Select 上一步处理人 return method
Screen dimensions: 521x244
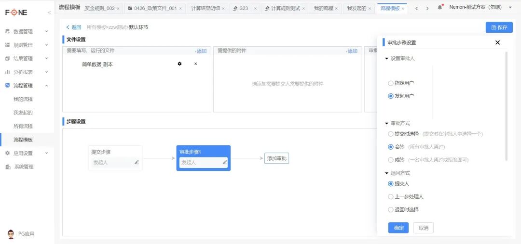point(391,197)
